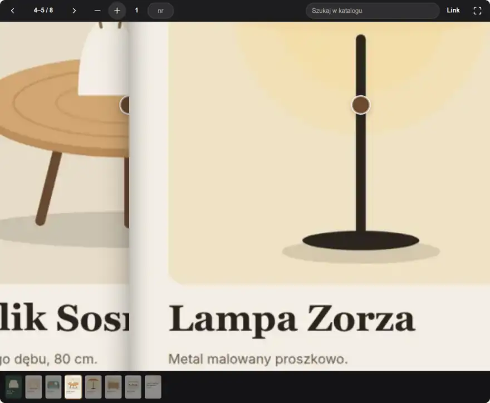Zoom out with the minus button
Screen dimensions: 490x403
tap(97, 11)
